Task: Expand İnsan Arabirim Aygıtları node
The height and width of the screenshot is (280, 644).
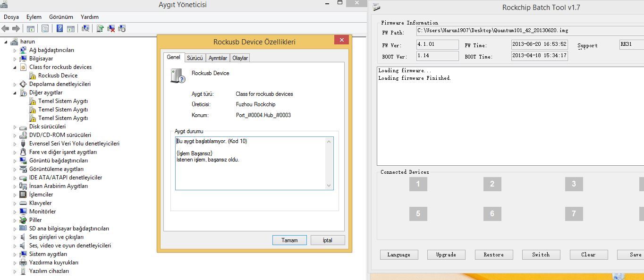Action: point(15,187)
